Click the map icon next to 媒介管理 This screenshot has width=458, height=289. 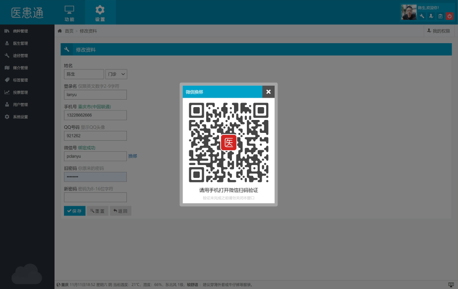coord(7,67)
